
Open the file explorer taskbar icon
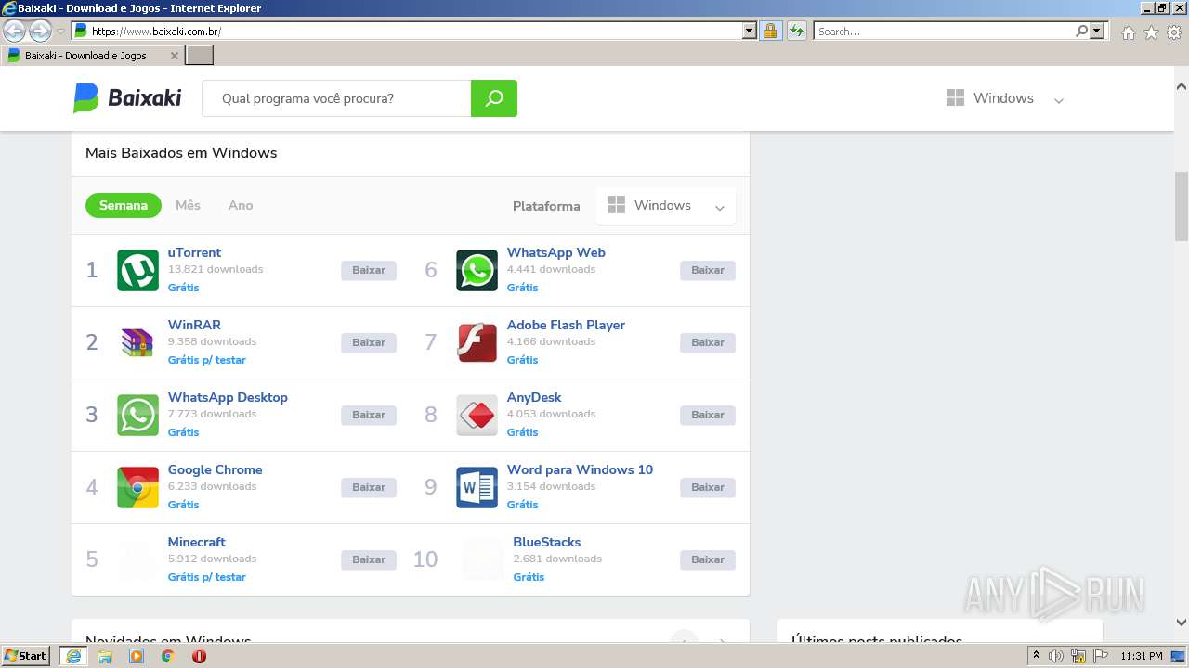click(105, 656)
